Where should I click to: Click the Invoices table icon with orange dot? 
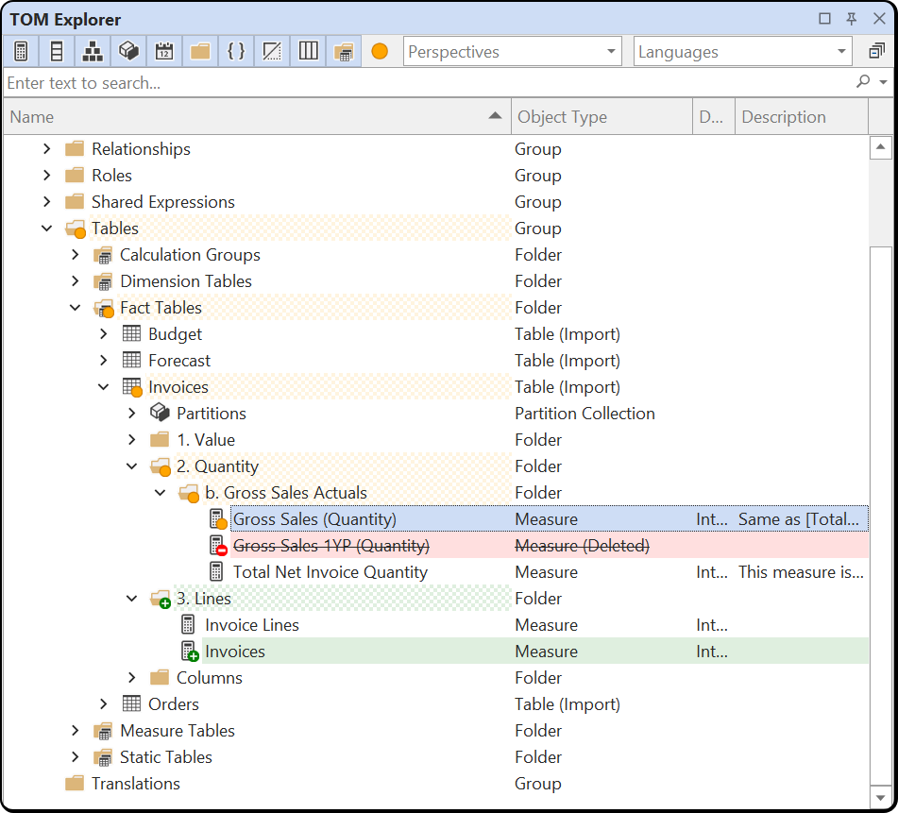132,387
